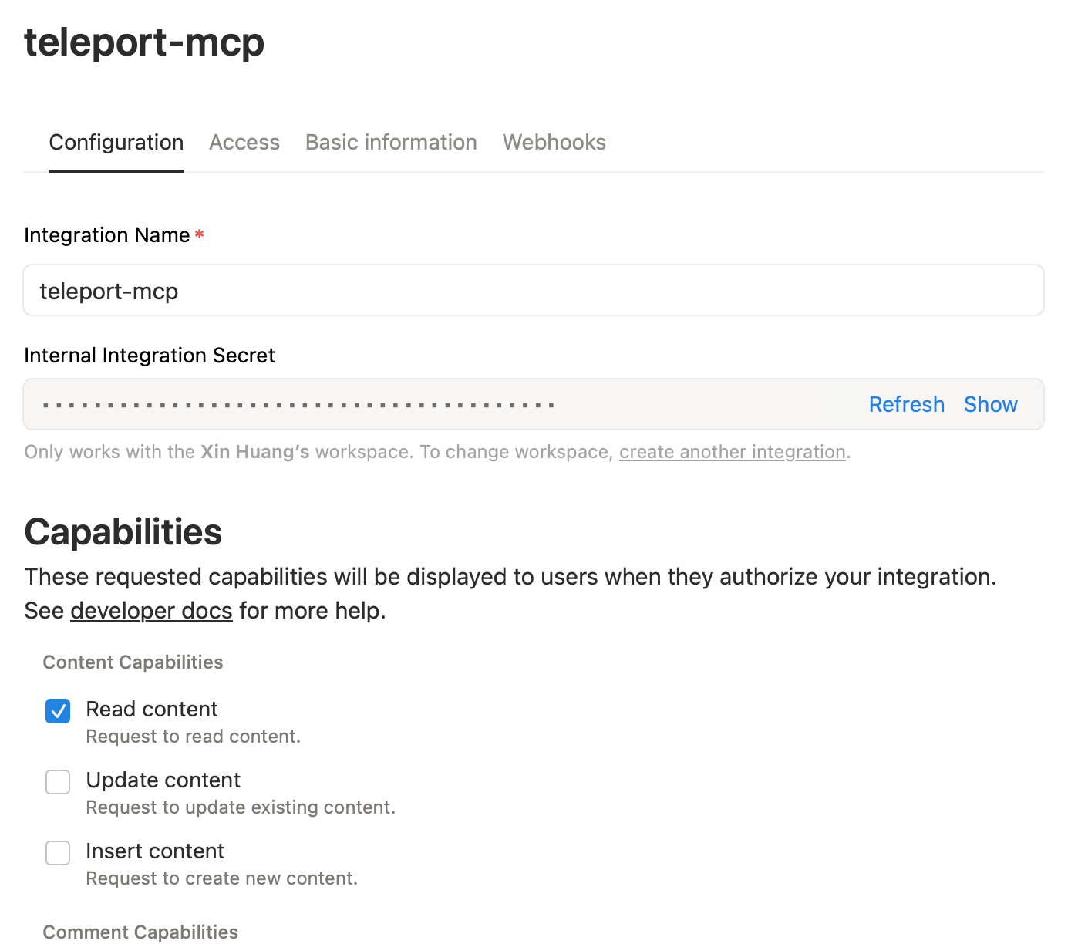Click the Comment Capabilities section heading

pyautogui.click(x=140, y=931)
